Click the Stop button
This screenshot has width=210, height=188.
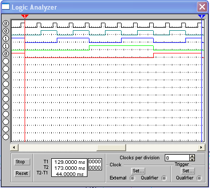tap(22, 162)
